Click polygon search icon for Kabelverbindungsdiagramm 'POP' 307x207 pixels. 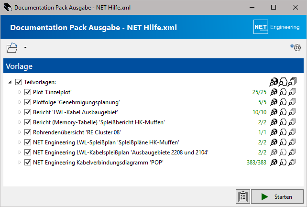pyautogui.click(x=283, y=163)
